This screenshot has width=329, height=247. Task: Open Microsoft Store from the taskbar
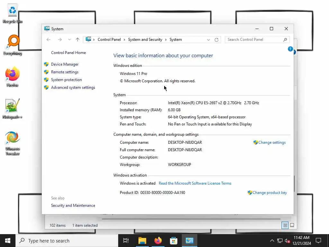tap(173, 241)
